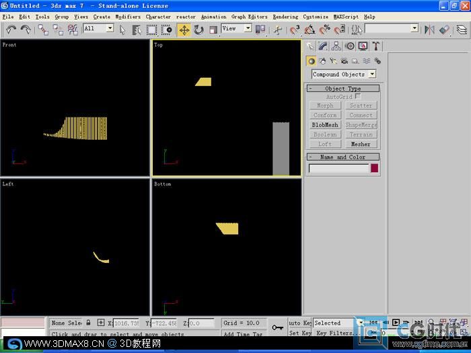Toggle the Auto Key mode button
This screenshot has height=353, width=471.
click(x=299, y=323)
